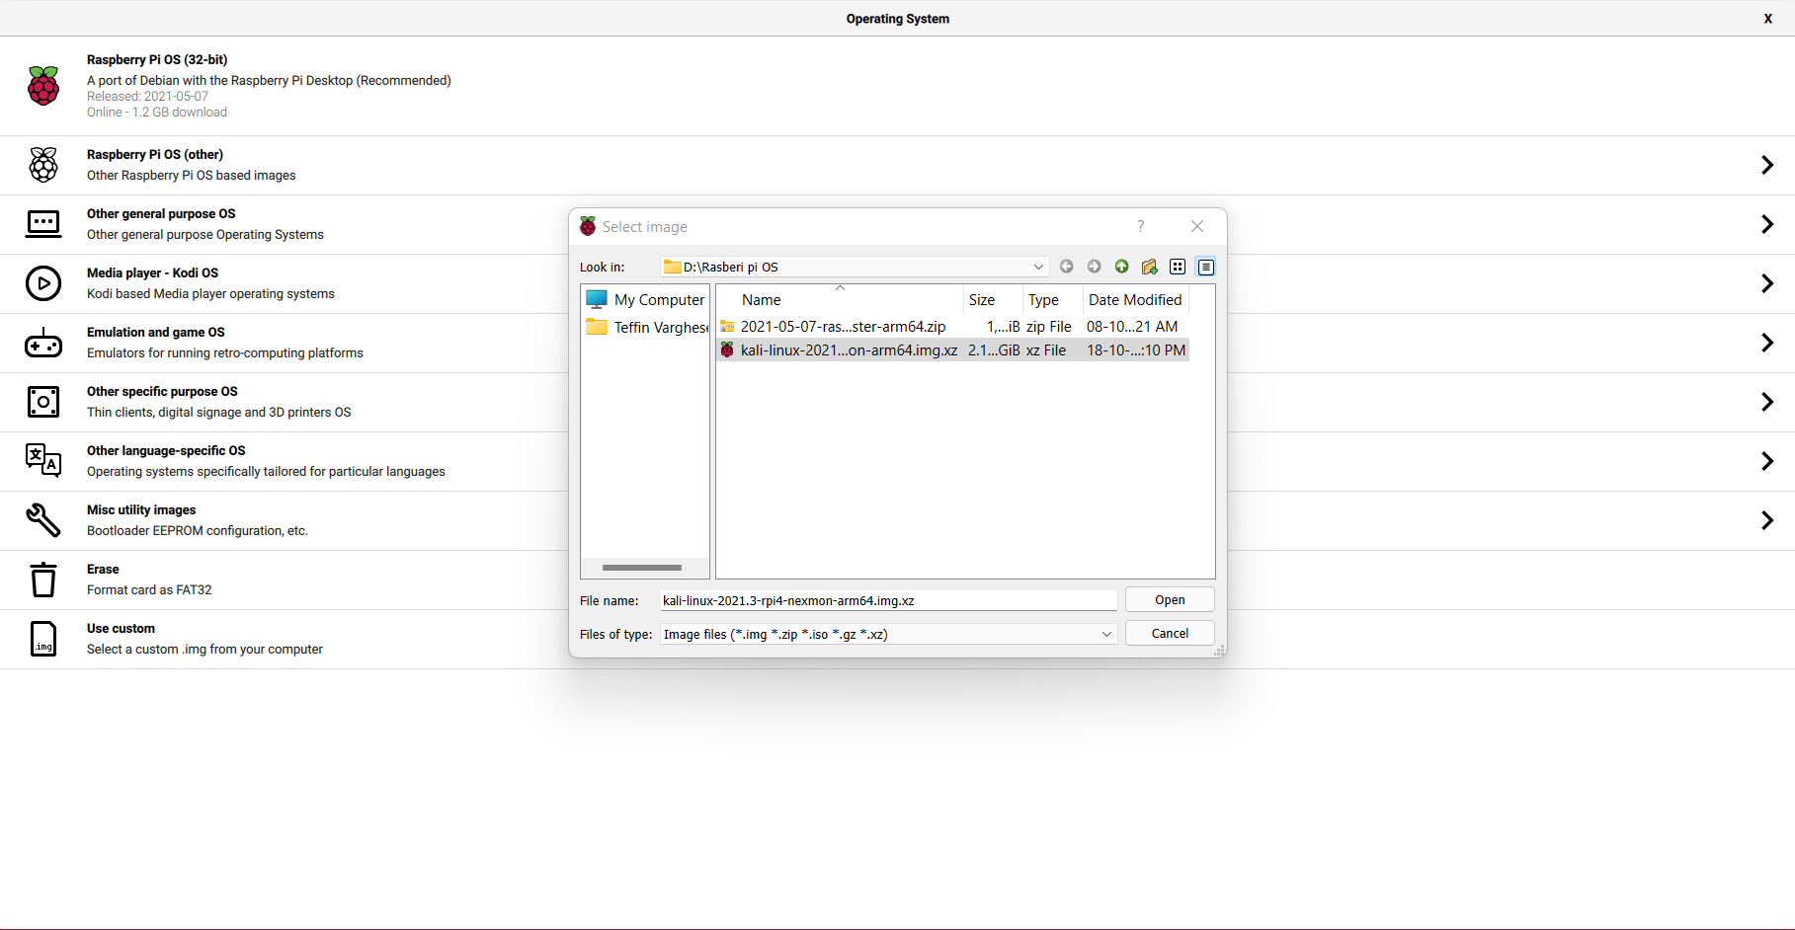This screenshot has height=930, width=1795.
Task: Sort files by Date Modified column header
Action: [1136, 300]
